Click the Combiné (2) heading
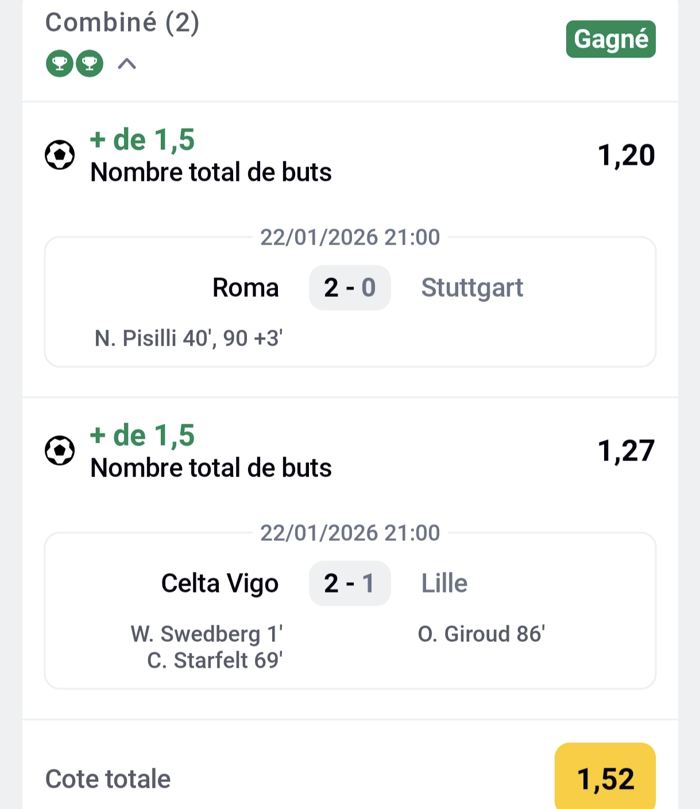700x809 pixels. [122, 23]
